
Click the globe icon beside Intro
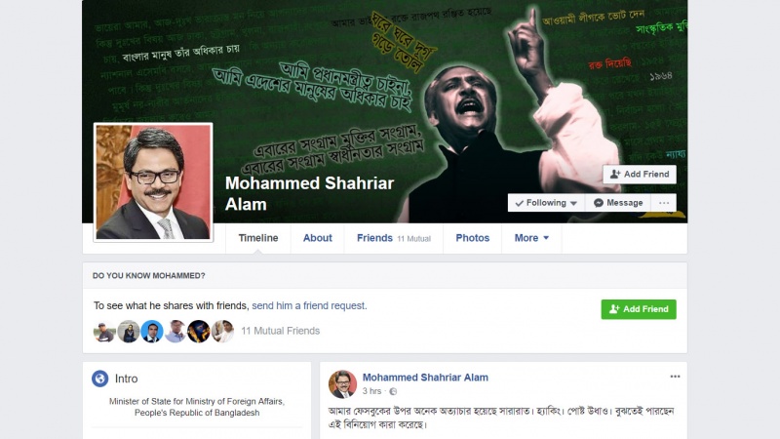100,379
